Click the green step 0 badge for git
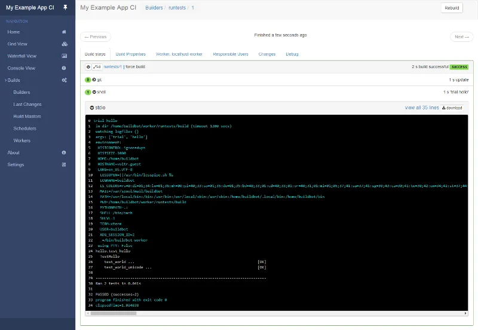The image size is (478, 330). coord(88,80)
